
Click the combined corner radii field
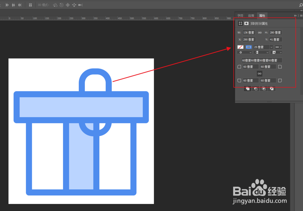[x=262, y=60]
